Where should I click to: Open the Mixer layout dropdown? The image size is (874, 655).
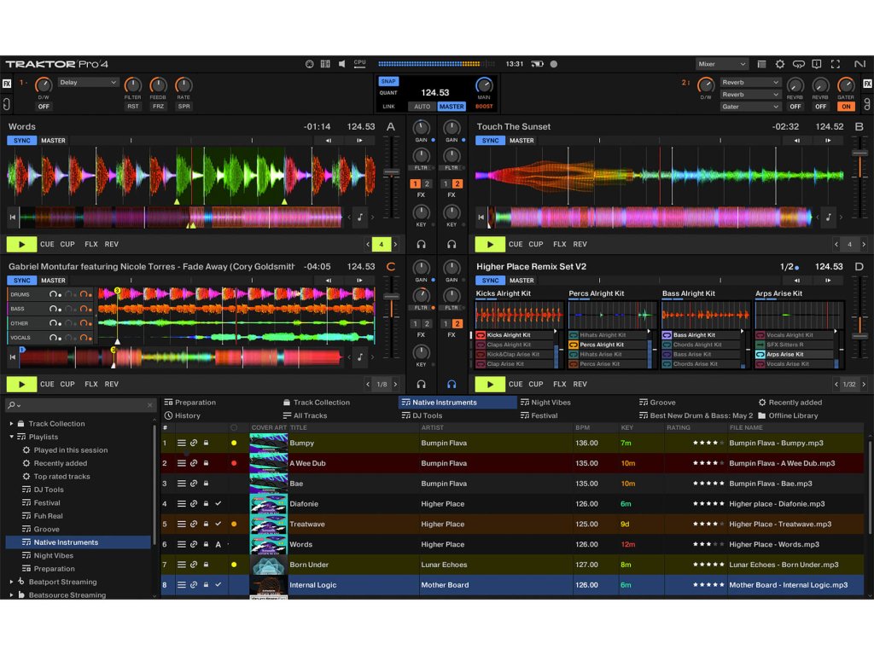722,64
